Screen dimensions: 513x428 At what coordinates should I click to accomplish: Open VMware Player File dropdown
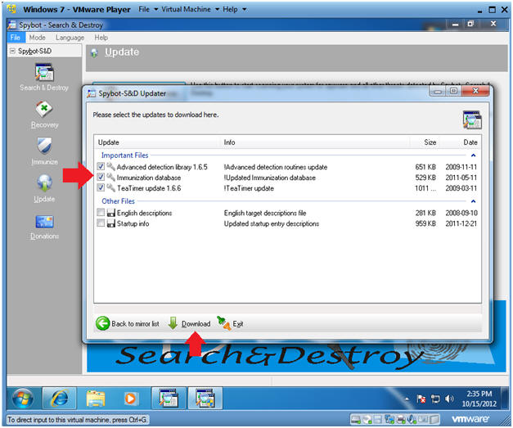(148, 9)
